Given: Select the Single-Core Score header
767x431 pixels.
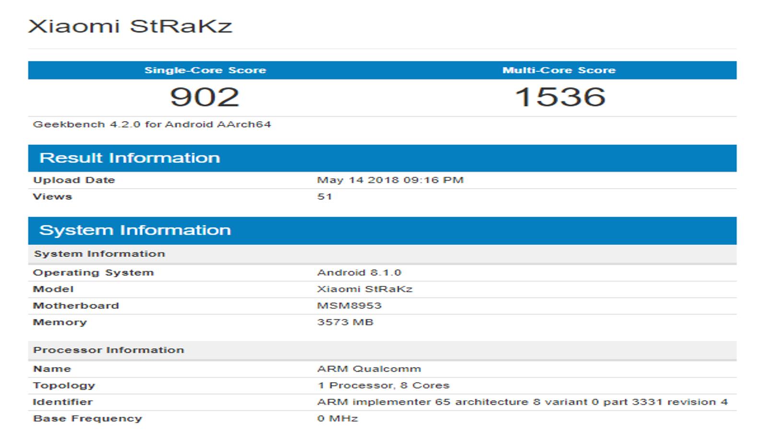Looking at the screenshot, I should pos(205,70).
